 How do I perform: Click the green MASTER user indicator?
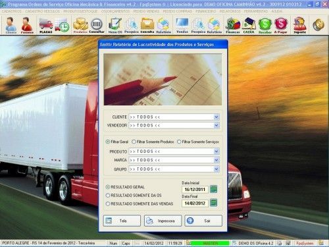210,243
